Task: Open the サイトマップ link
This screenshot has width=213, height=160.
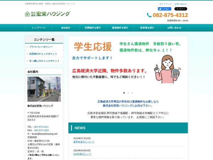Action: point(165,4)
